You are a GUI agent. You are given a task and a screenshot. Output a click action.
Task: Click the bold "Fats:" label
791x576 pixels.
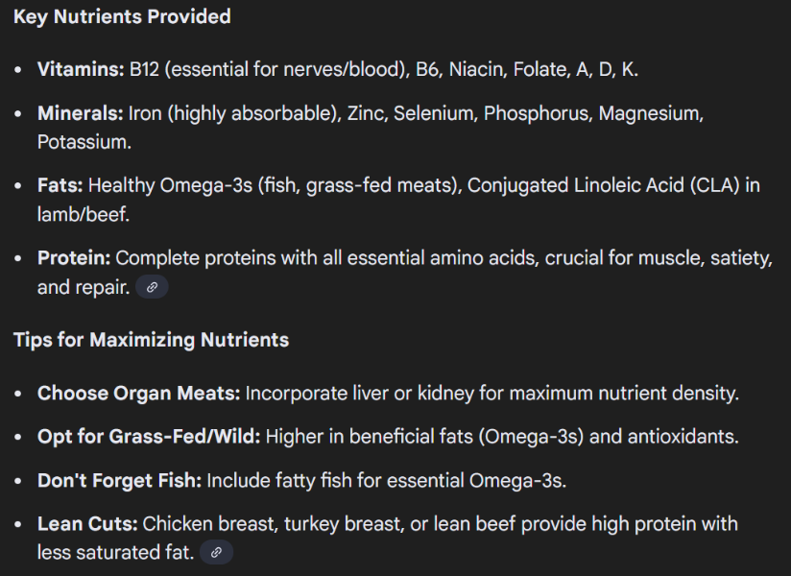tap(60, 185)
